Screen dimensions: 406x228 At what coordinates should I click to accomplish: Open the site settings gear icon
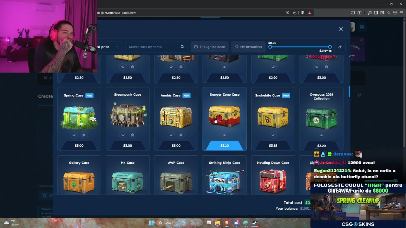(x=362, y=27)
